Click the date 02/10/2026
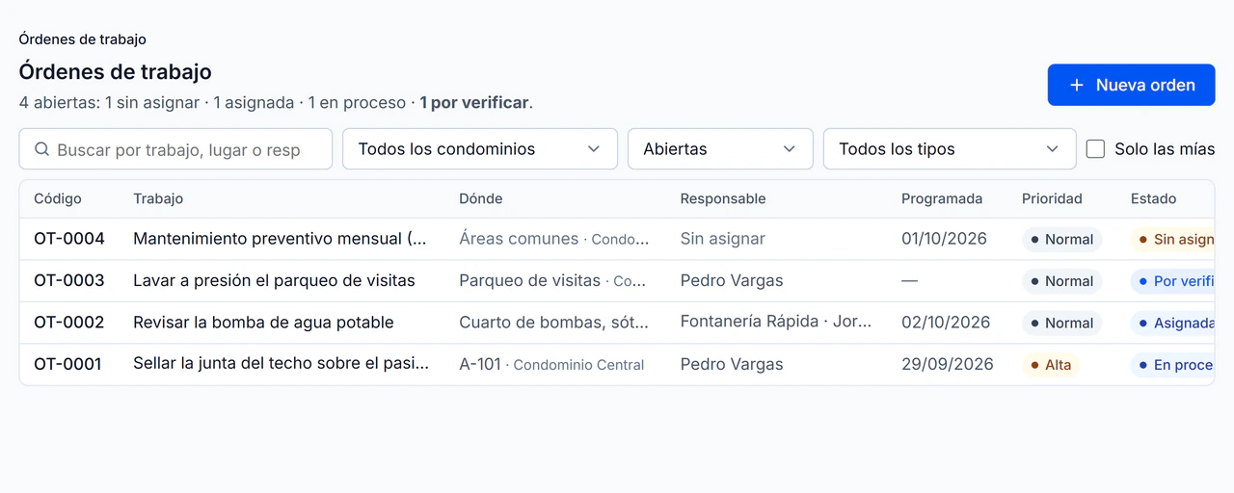The image size is (1234, 493). click(x=946, y=323)
